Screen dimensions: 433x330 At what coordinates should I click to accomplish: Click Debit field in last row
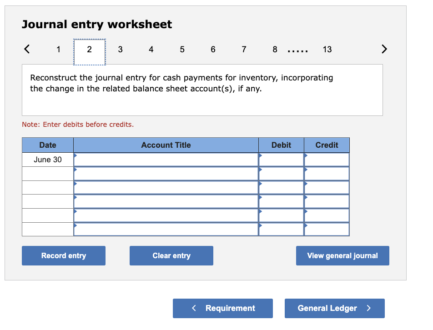tap(281, 229)
